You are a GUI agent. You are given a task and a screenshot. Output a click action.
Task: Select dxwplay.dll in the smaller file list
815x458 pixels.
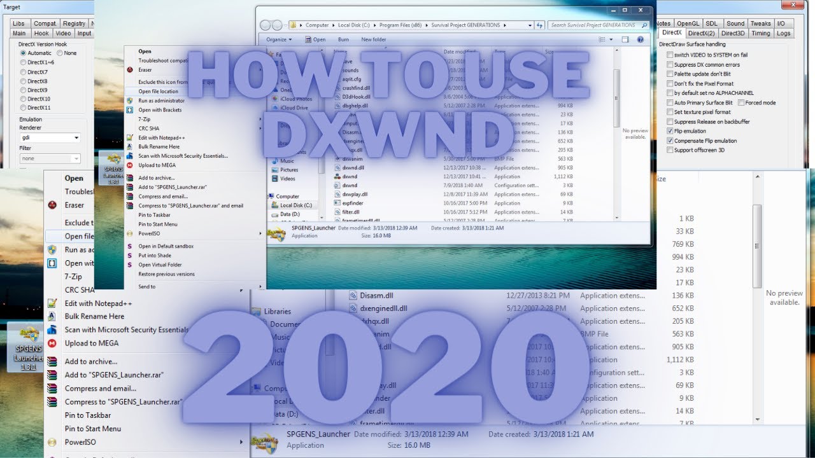355,194
